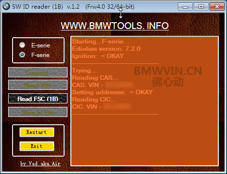Minimize the SW ID reader window
The height and width of the screenshot is (174, 227).
point(185,7)
